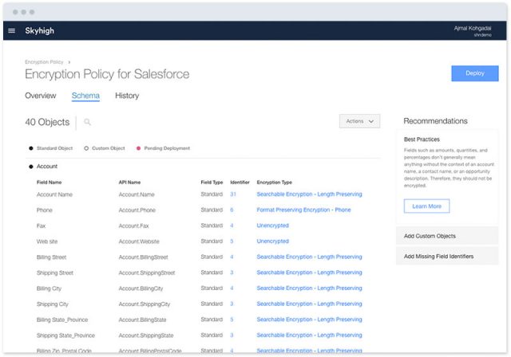Viewport: 511px width, 357px height.
Task: Open the hamburger menu icon
Action: point(11,30)
